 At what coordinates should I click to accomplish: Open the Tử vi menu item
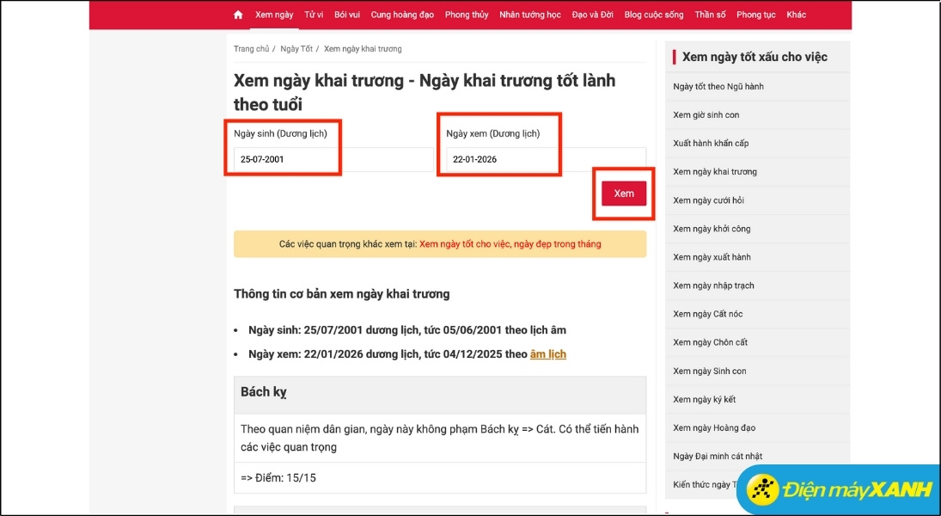coord(315,14)
